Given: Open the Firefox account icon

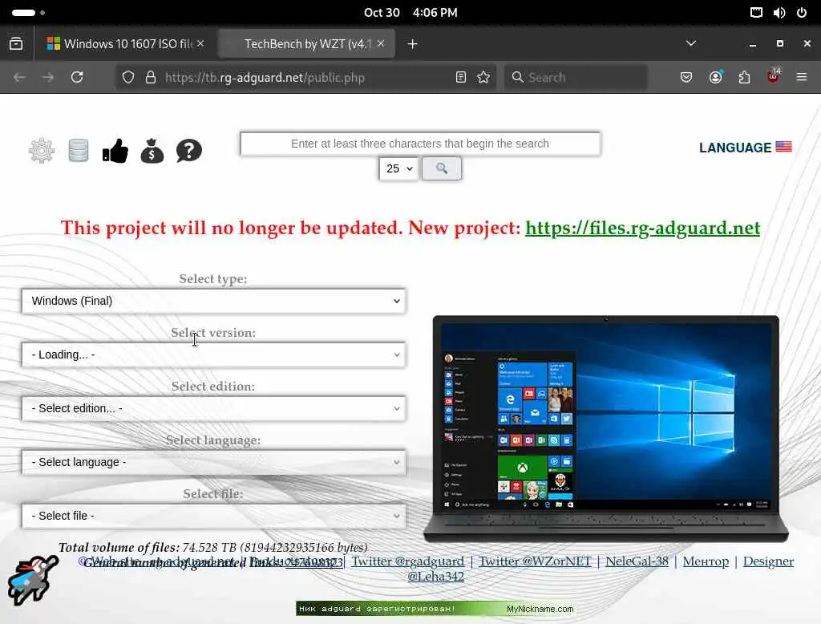Looking at the screenshot, I should (715, 78).
